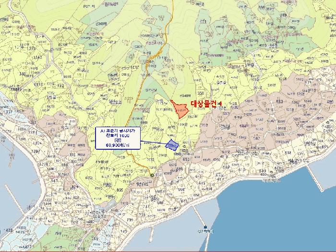Click the 60,900원/㎡ price text
This screenshot has height=252, width=336.
pos(118,145)
